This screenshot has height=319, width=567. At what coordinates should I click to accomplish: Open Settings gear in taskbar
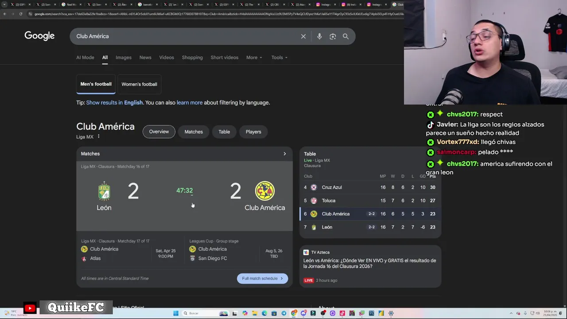[391, 313]
